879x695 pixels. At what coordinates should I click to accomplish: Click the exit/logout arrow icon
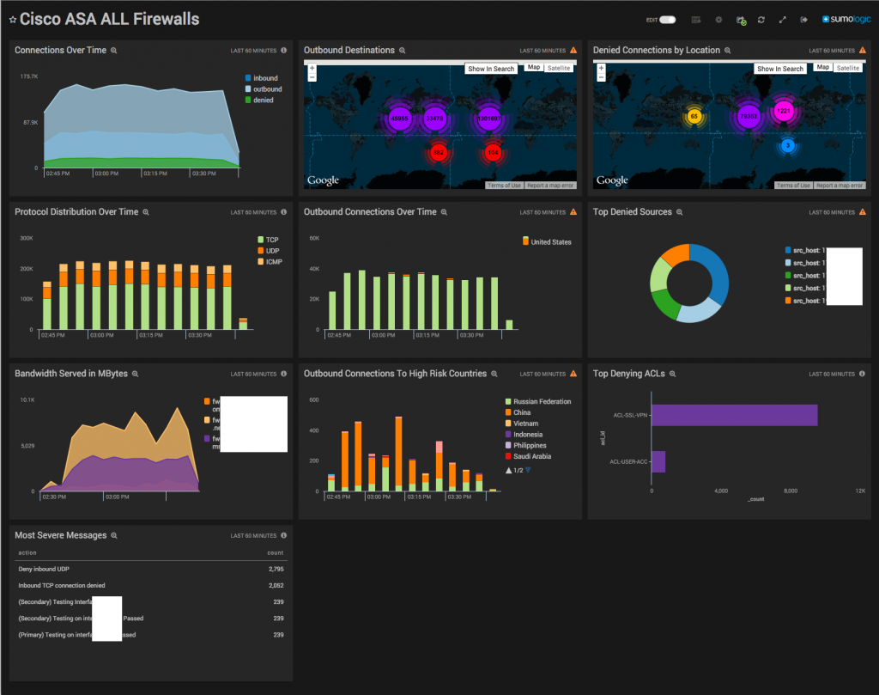point(803,20)
